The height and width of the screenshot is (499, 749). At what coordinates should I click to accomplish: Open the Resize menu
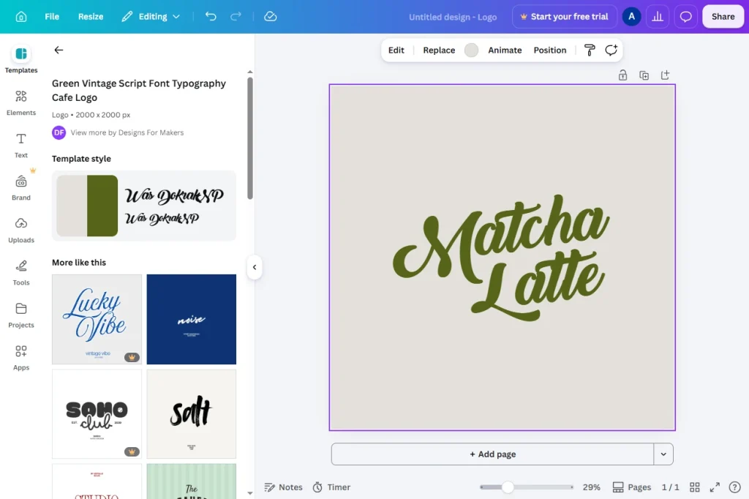tap(91, 17)
